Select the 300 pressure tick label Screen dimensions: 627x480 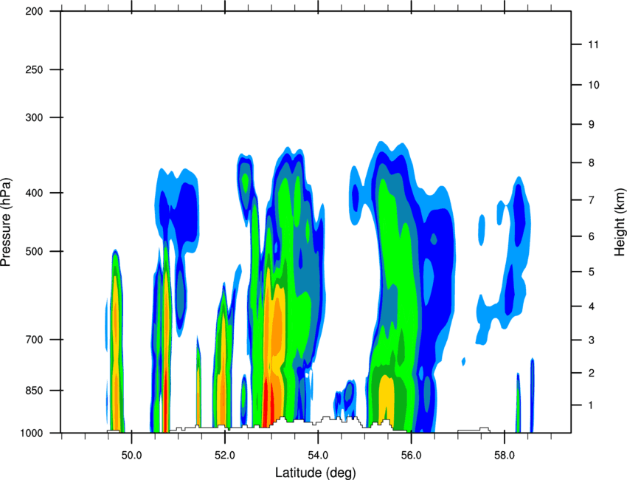[x=34, y=117]
